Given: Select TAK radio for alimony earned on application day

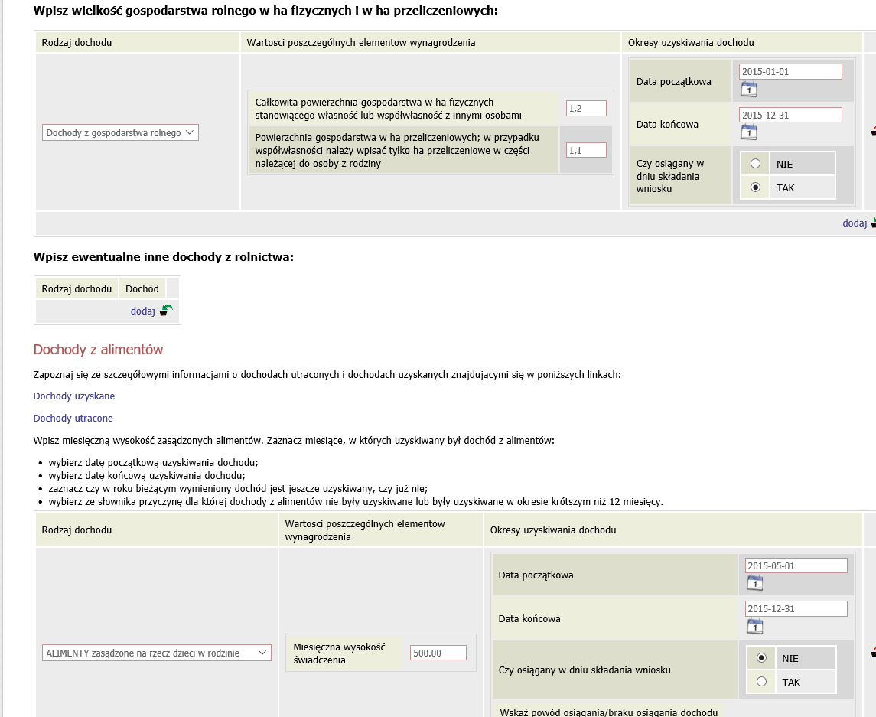Looking at the screenshot, I should tap(761, 681).
